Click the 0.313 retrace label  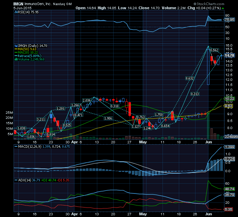(195, 94)
